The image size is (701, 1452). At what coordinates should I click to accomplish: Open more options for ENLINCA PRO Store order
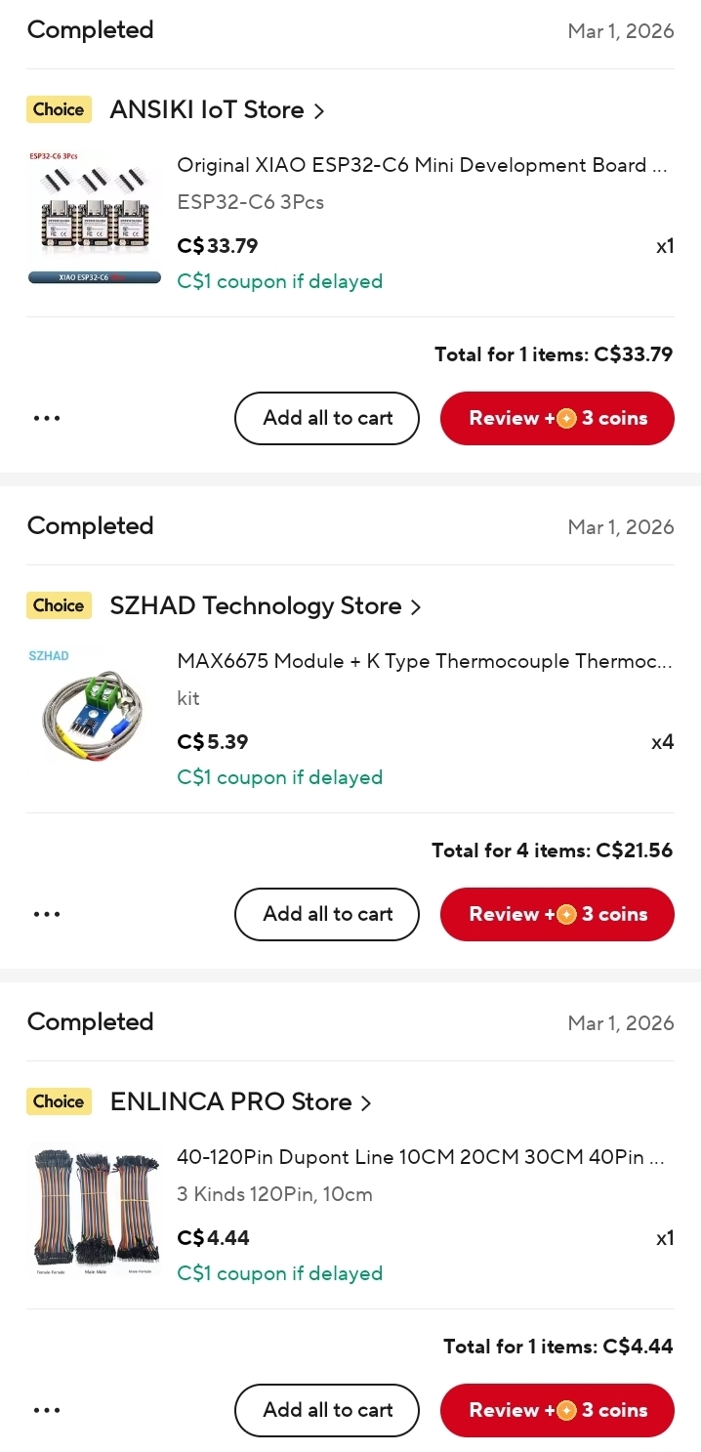pyautogui.click(x=46, y=1410)
